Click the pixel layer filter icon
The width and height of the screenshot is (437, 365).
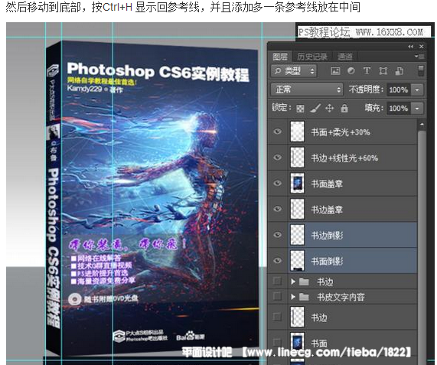335,71
